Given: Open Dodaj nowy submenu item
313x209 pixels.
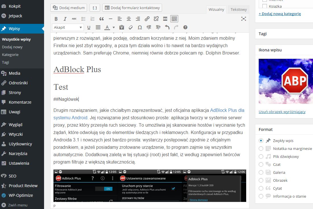Looking at the screenshot, I should point(12,47).
